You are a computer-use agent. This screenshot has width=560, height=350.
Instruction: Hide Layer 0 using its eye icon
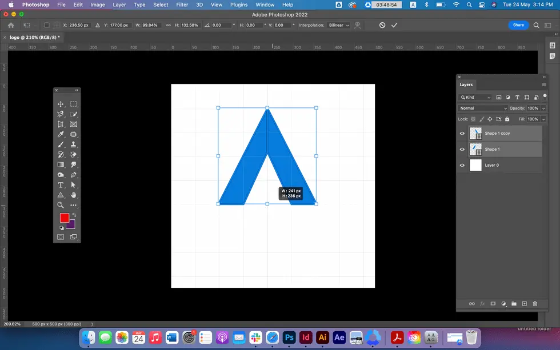click(x=462, y=166)
